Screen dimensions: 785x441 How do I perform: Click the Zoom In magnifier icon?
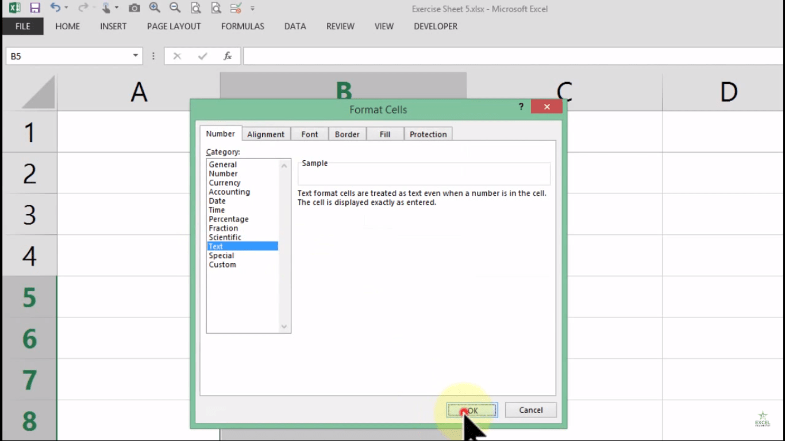coord(155,8)
